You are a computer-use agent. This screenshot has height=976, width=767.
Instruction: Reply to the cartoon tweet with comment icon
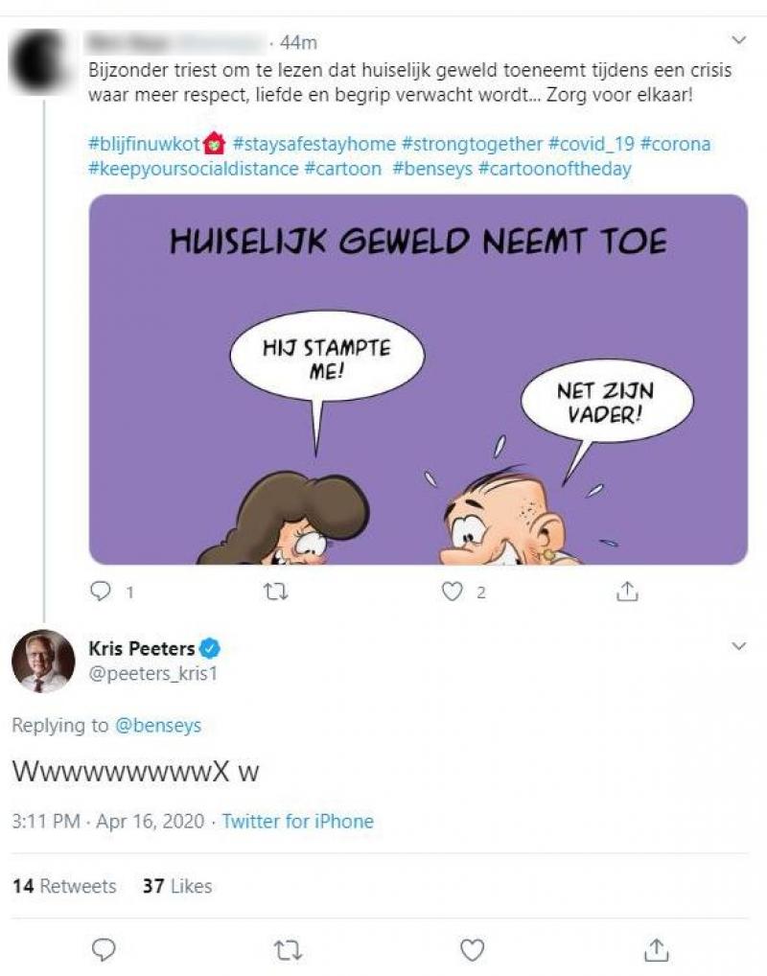coord(100,593)
